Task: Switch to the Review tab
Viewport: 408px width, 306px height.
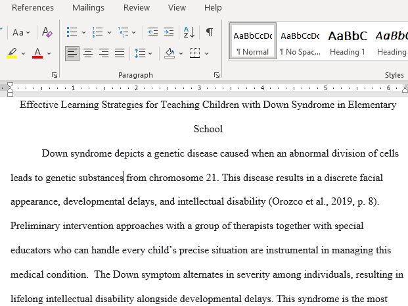Action: 137,7
